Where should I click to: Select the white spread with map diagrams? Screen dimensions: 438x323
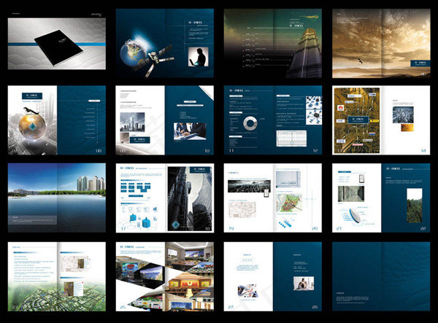(x=272, y=196)
